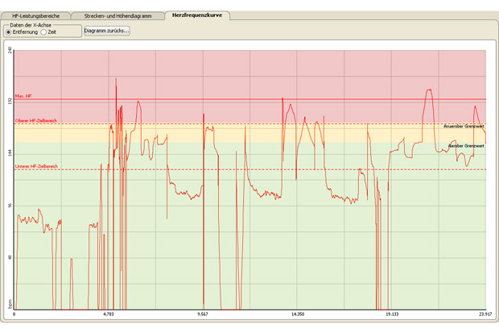The width and height of the screenshot is (499, 333).
Task: Click the Aerober Grenzwert label
Action: tap(465, 146)
